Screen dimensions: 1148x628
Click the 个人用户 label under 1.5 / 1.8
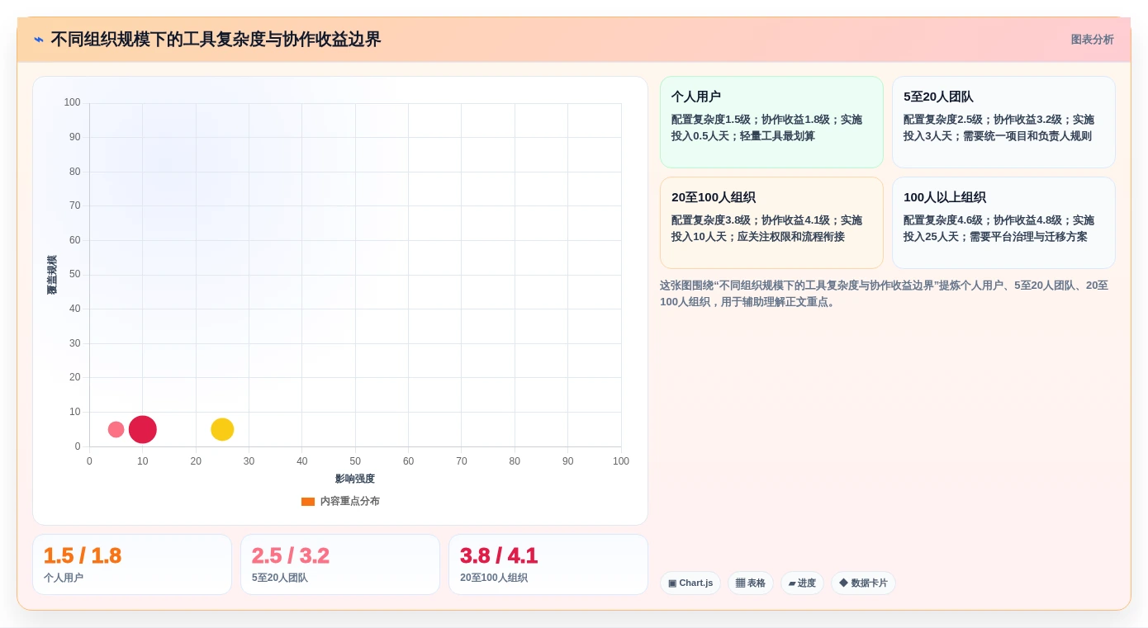point(64,578)
